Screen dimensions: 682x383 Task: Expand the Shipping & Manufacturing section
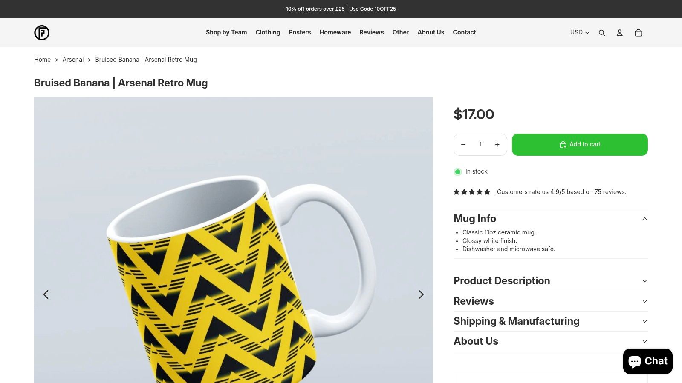550,321
